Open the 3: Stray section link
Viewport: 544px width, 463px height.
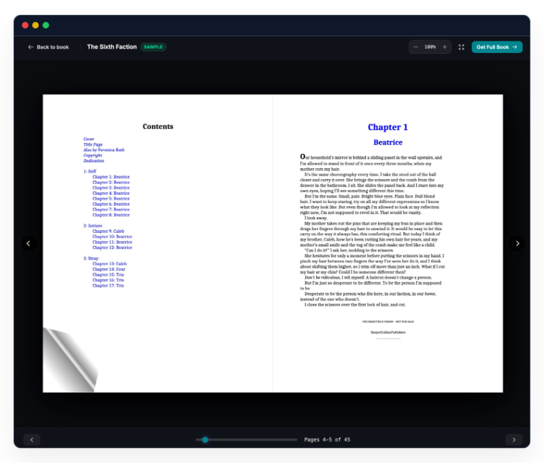click(x=91, y=259)
